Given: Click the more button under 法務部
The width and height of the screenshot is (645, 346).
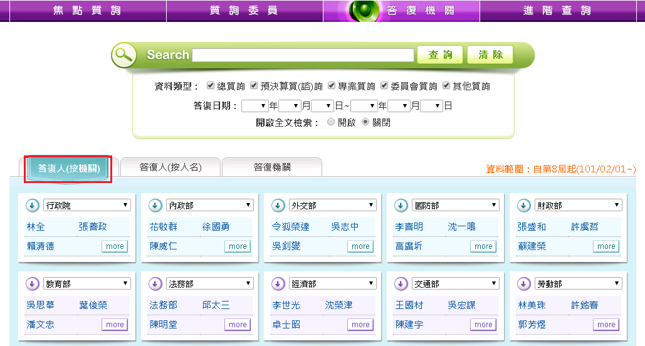Looking at the screenshot, I should pos(238,325).
